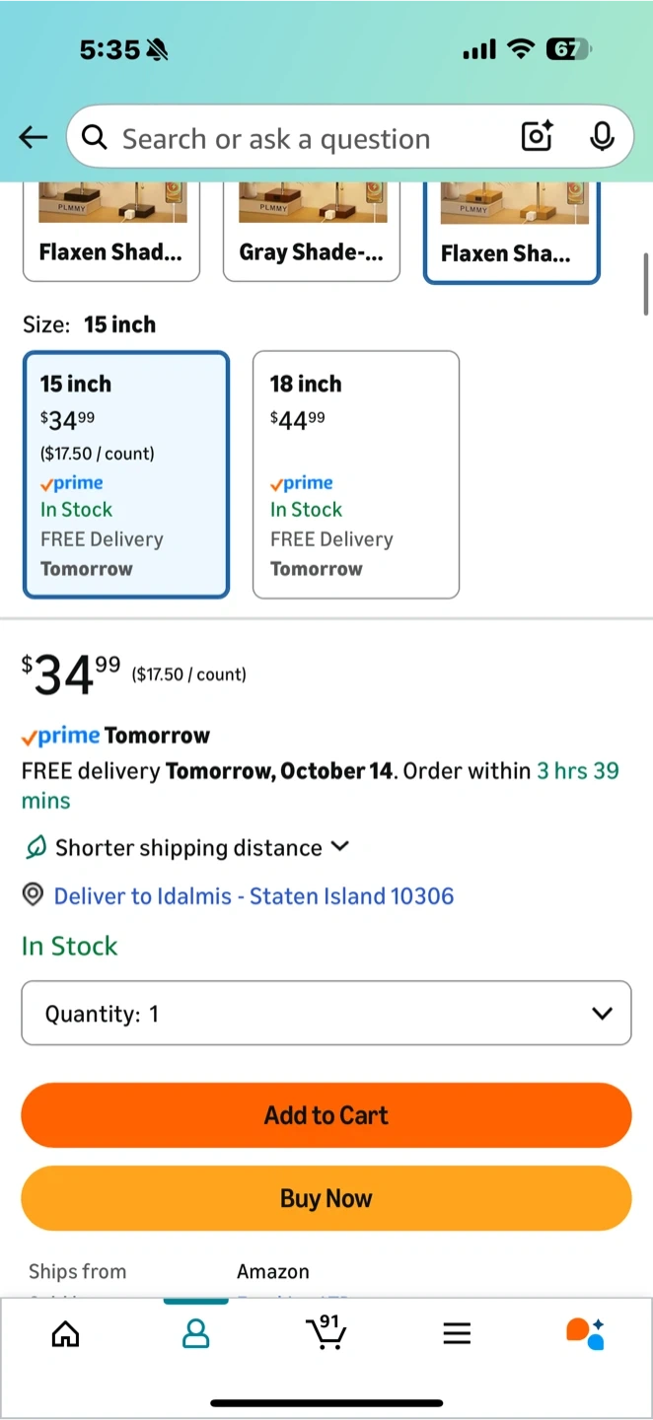Open the hamburger menu icon
Image resolution: width=653 pixels, height=1420 pixels.
coord(457,1334)
